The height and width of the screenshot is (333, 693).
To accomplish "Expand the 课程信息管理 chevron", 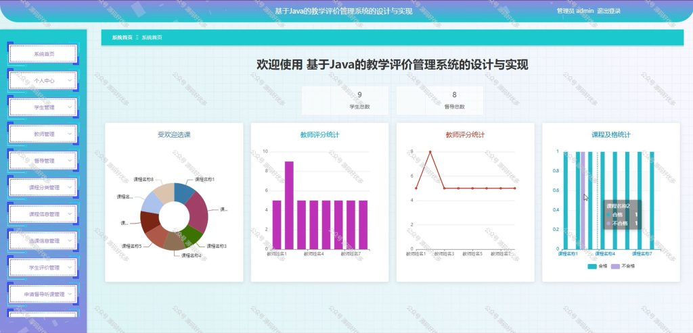I will click(x=70, y=214).
